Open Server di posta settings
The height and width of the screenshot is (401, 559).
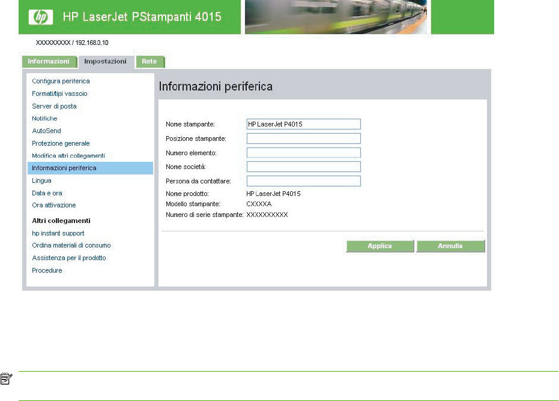point(54,106)
